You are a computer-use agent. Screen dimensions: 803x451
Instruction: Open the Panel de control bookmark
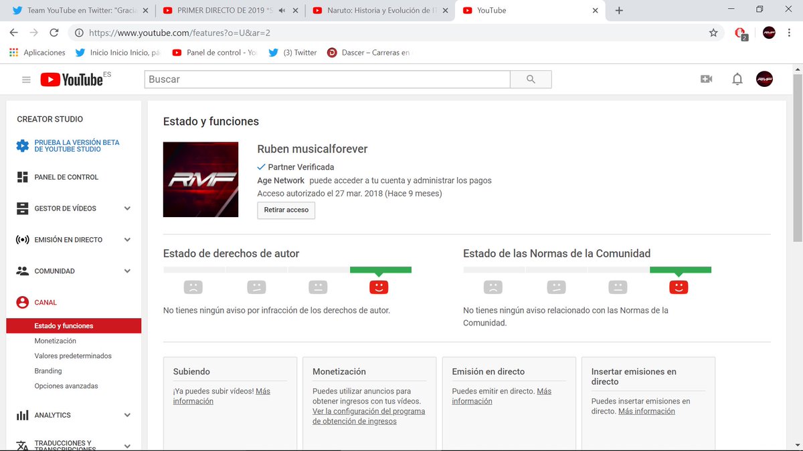coord(214,52)
